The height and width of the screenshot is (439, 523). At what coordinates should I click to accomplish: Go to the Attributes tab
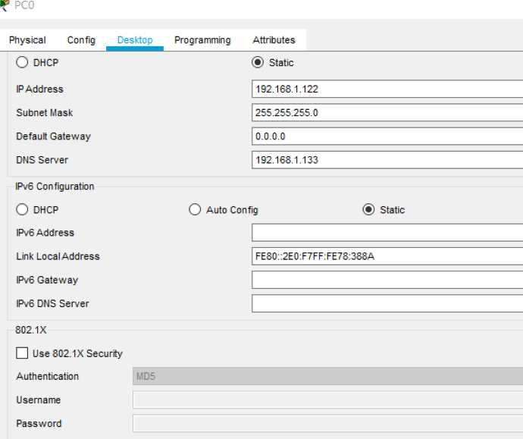(274, 40)
